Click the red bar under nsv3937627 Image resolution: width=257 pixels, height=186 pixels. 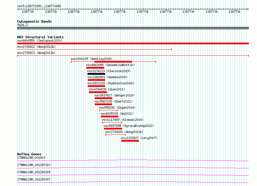[x=103, y=98]
